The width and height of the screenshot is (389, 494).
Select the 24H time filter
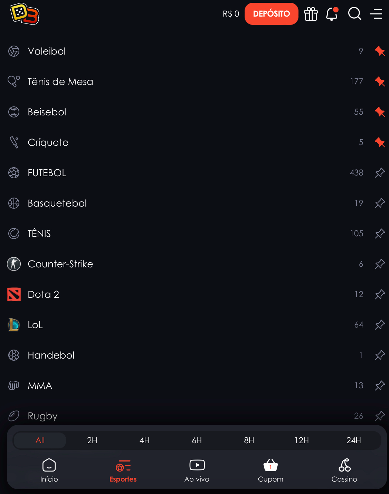354,440
